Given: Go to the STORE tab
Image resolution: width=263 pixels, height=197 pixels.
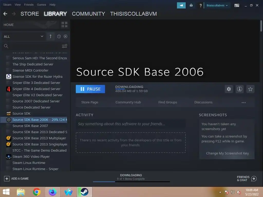Looking at the screenshot, I should point(30,14).
